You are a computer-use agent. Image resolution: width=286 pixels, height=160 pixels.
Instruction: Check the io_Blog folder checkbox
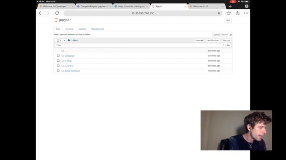58,60
